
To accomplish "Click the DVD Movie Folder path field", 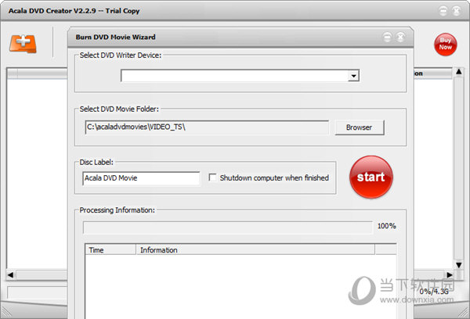I will point(207,127).
